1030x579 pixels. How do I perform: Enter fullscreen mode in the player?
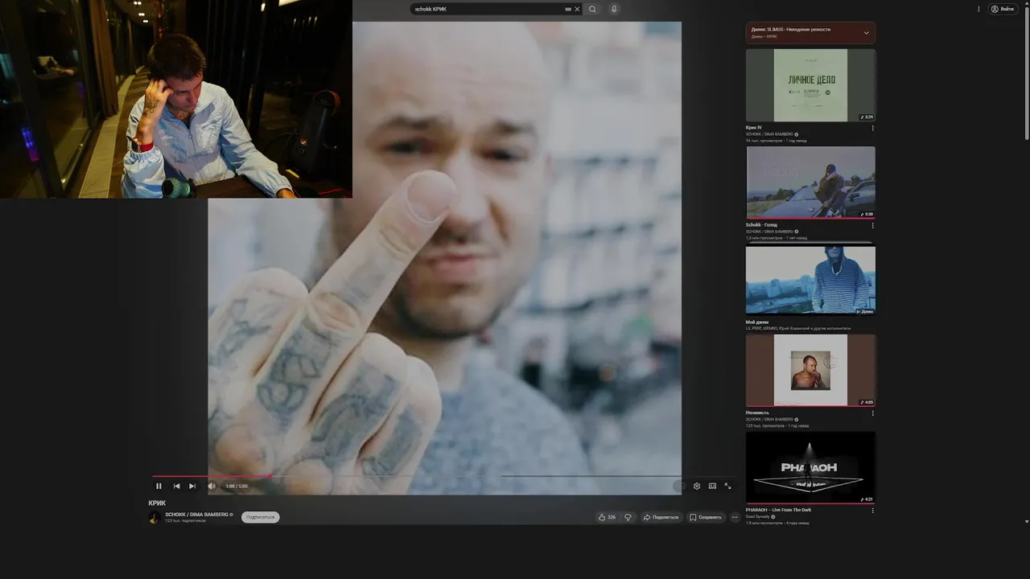[727, 486]
